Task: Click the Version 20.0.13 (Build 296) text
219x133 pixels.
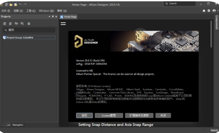Action: (x=90, y=61)
